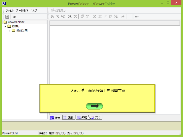Viewport: 183px width, 137px height.
Task: Click the empty grid header row
Action: (115, 23)
